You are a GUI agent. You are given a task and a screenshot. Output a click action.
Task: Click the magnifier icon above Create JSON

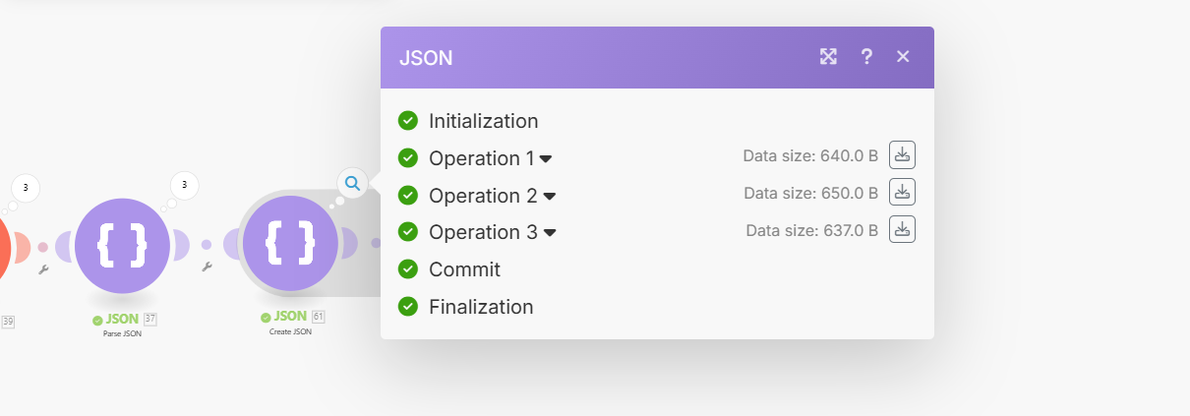pos(352,182)
